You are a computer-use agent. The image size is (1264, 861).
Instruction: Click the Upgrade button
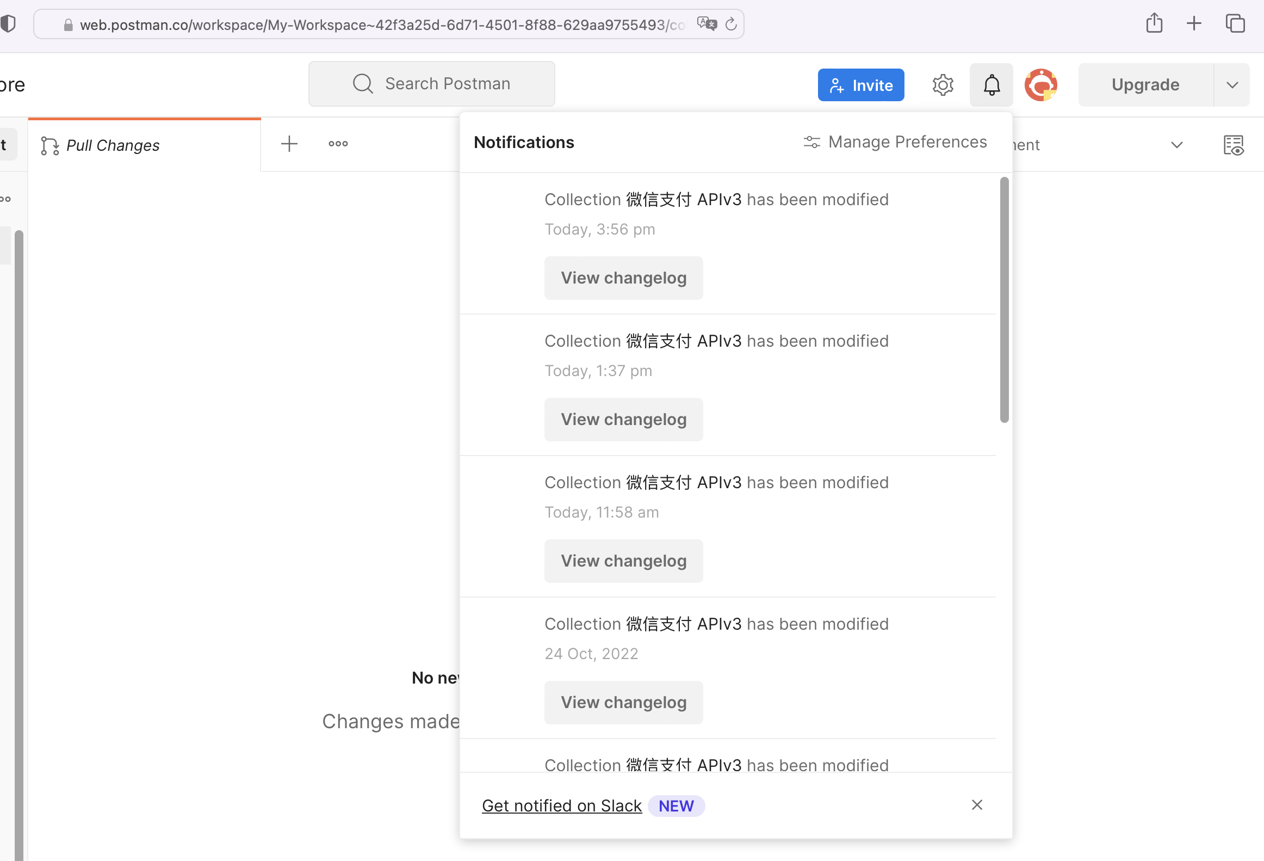(1145, 85)
